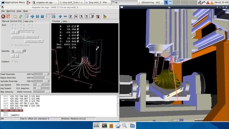Toggle the Emergency Stop button

click(x=3, y=16)
